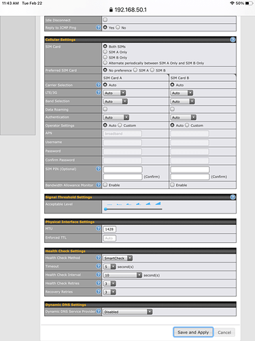Select Custom Operator Settings for SIM Card A

point(120,125)
